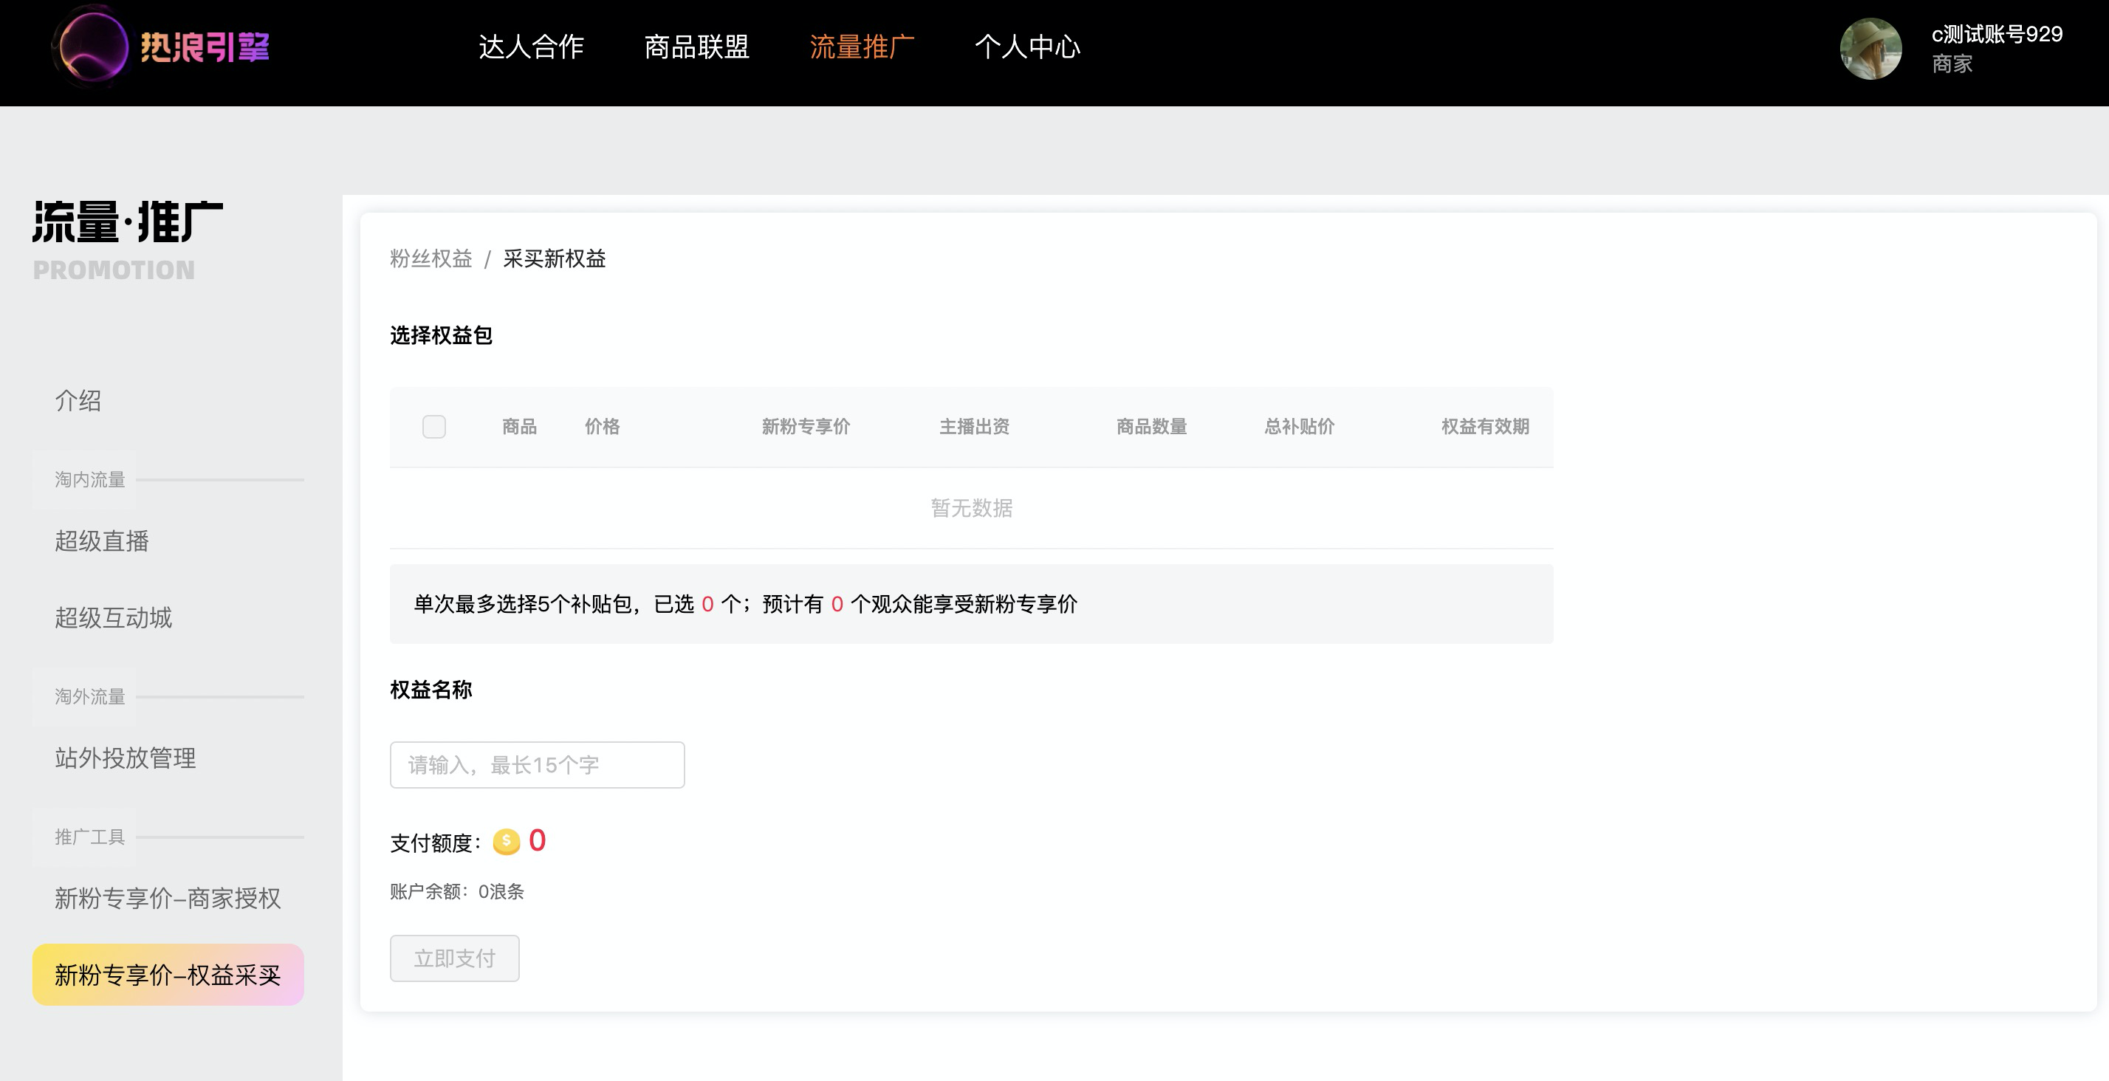Click the 暂无数据 empty table text

click(972, 509)
